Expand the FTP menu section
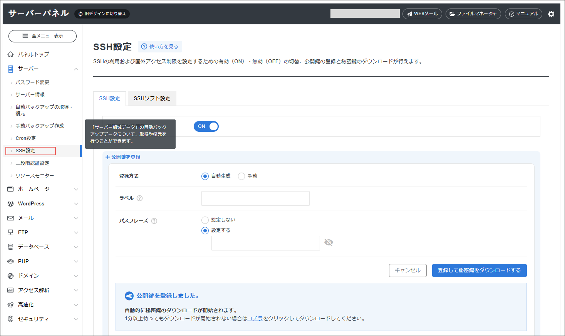The image size is (565, 336). 76,233
